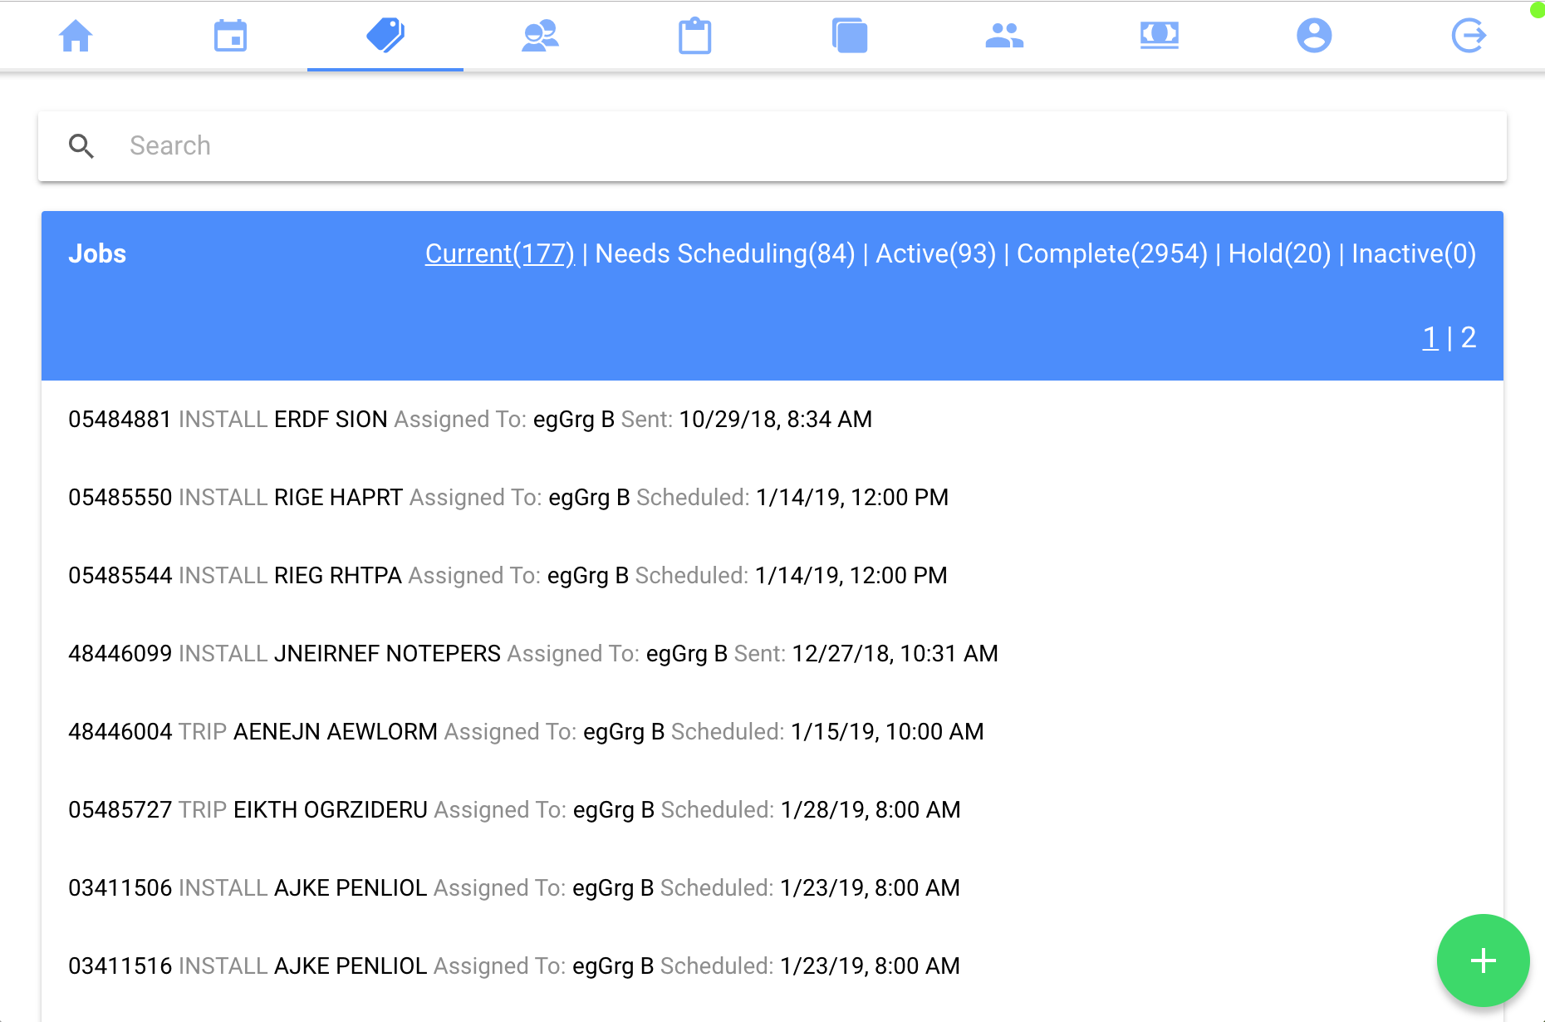
Task: Click the logout arrow icon
Action: pyautogui.click(x=1469, y=36)
